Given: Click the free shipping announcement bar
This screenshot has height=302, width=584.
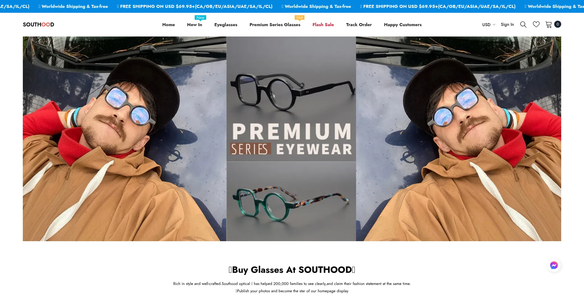Looking at the screenshot, I should (x=292, y=6).
